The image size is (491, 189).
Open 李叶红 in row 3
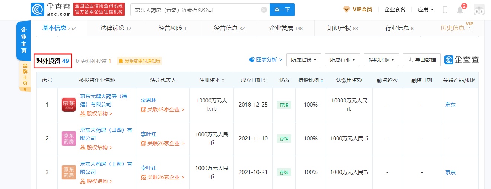click(149, 168)
